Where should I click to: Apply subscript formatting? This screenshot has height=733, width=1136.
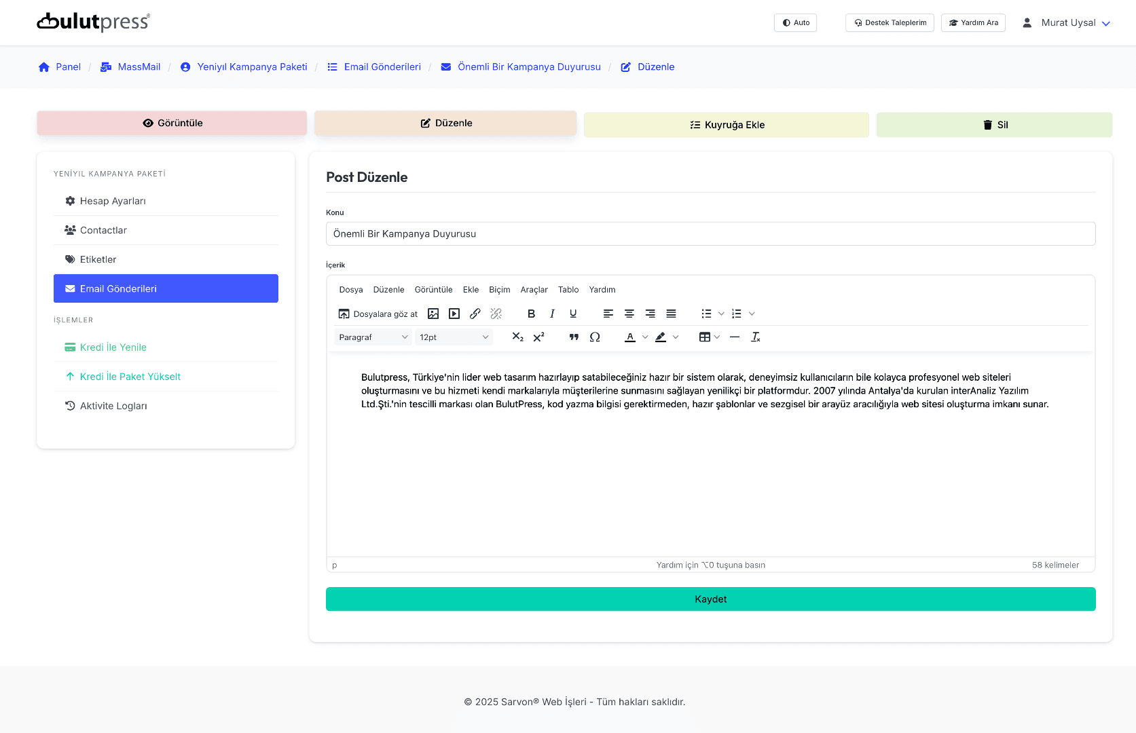tap(517, 337)
